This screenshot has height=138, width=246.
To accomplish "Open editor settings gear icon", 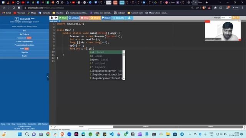I will click(238, 18).
